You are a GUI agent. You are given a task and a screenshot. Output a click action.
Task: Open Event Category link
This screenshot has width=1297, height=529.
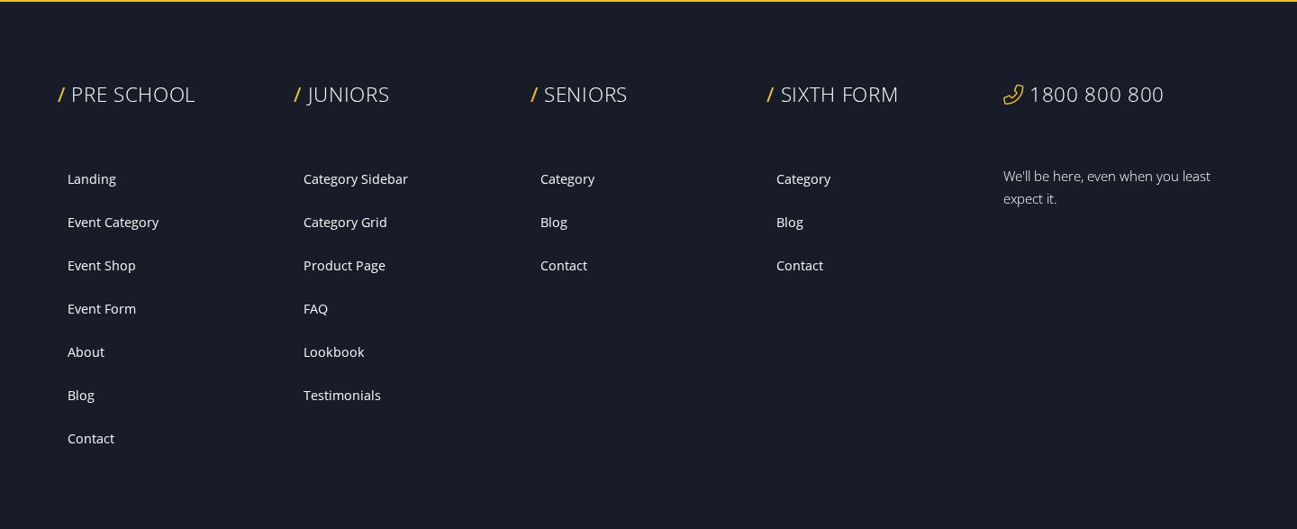coord(113,223)
